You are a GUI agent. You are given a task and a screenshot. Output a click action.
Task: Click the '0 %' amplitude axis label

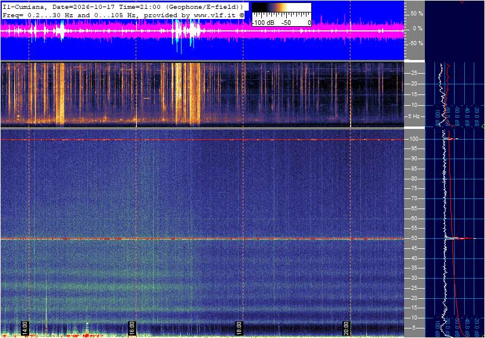pos(418,29)
